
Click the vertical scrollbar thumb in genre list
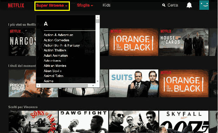(x=98, y=21)
